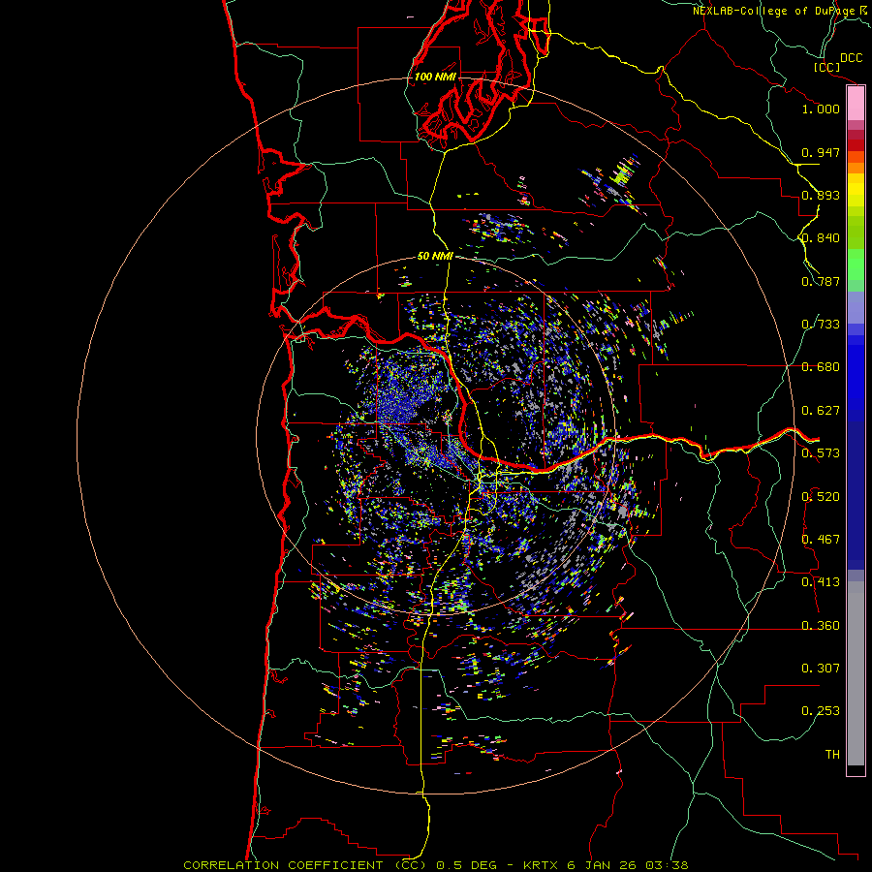Viewport: 872px width, 872px height.
Task: Click the bright green color bar segment
Action: click(856, 265)
